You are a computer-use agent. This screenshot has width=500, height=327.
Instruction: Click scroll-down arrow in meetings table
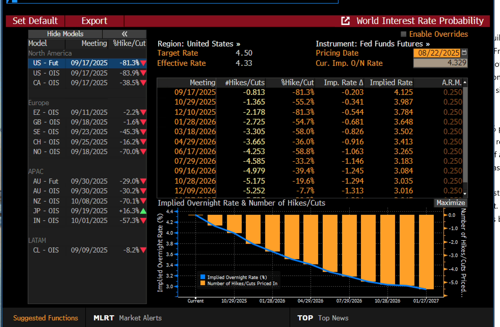[x=465, y=194]
